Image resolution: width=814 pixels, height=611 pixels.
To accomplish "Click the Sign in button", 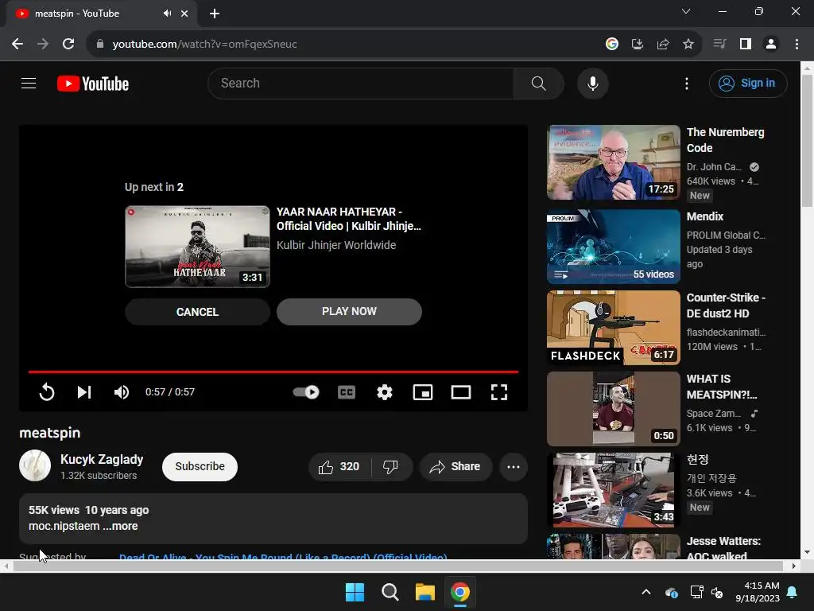I will (x=748, y=83).
